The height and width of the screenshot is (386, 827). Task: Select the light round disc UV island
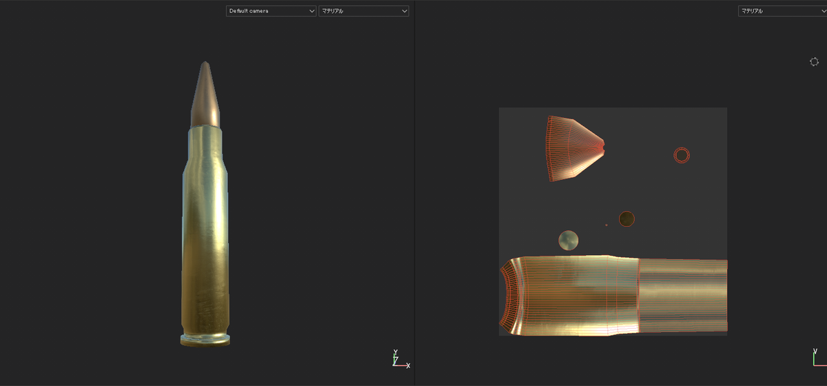[x=569, y=241]
